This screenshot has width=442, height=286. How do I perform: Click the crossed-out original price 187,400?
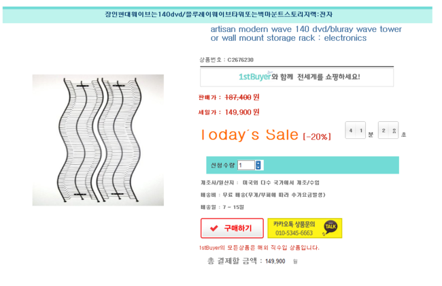pos(238,97)
